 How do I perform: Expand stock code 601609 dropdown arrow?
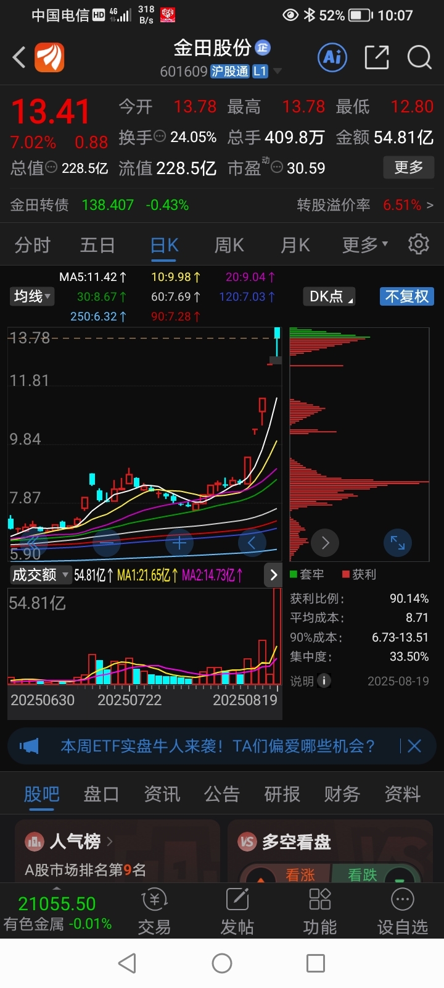pyautogui.click(x=277, y=72)
